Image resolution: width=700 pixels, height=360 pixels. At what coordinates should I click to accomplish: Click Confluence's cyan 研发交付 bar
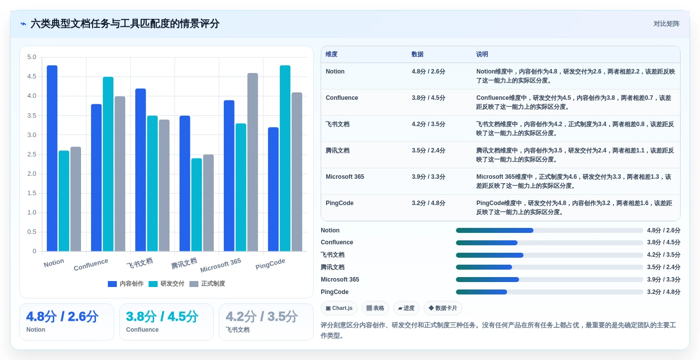pos(108,164)
